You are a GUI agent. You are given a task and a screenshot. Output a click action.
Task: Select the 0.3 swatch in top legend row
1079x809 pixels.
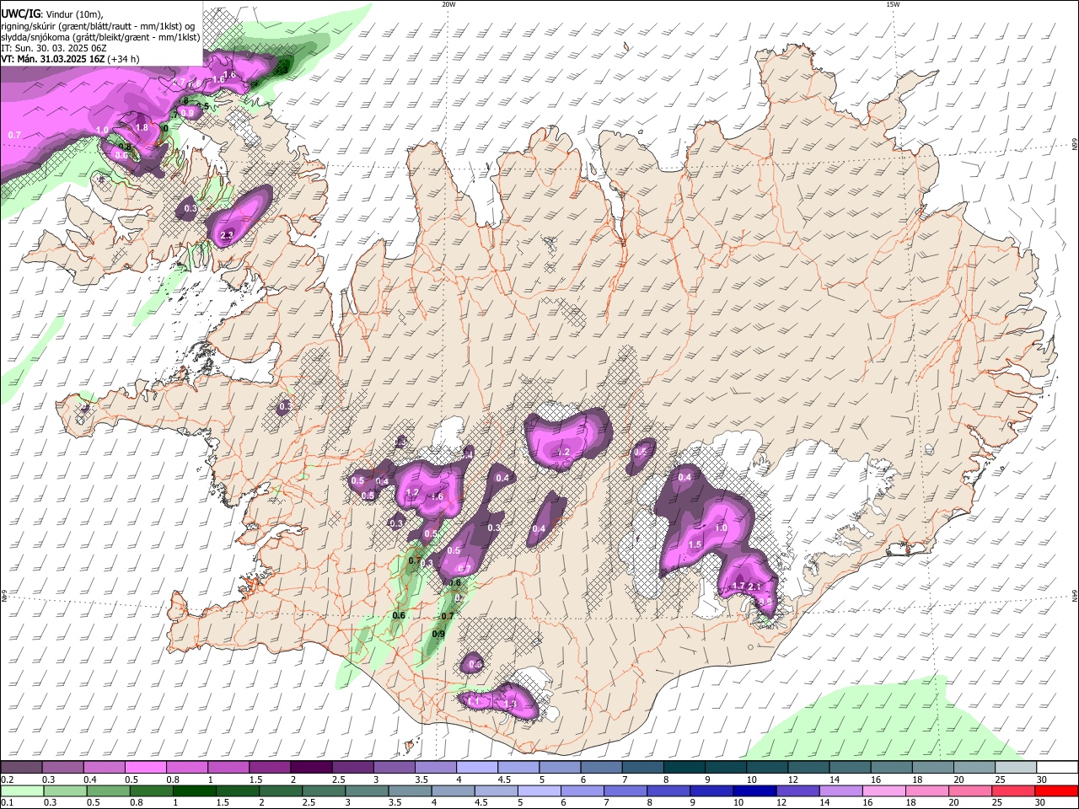62,768
